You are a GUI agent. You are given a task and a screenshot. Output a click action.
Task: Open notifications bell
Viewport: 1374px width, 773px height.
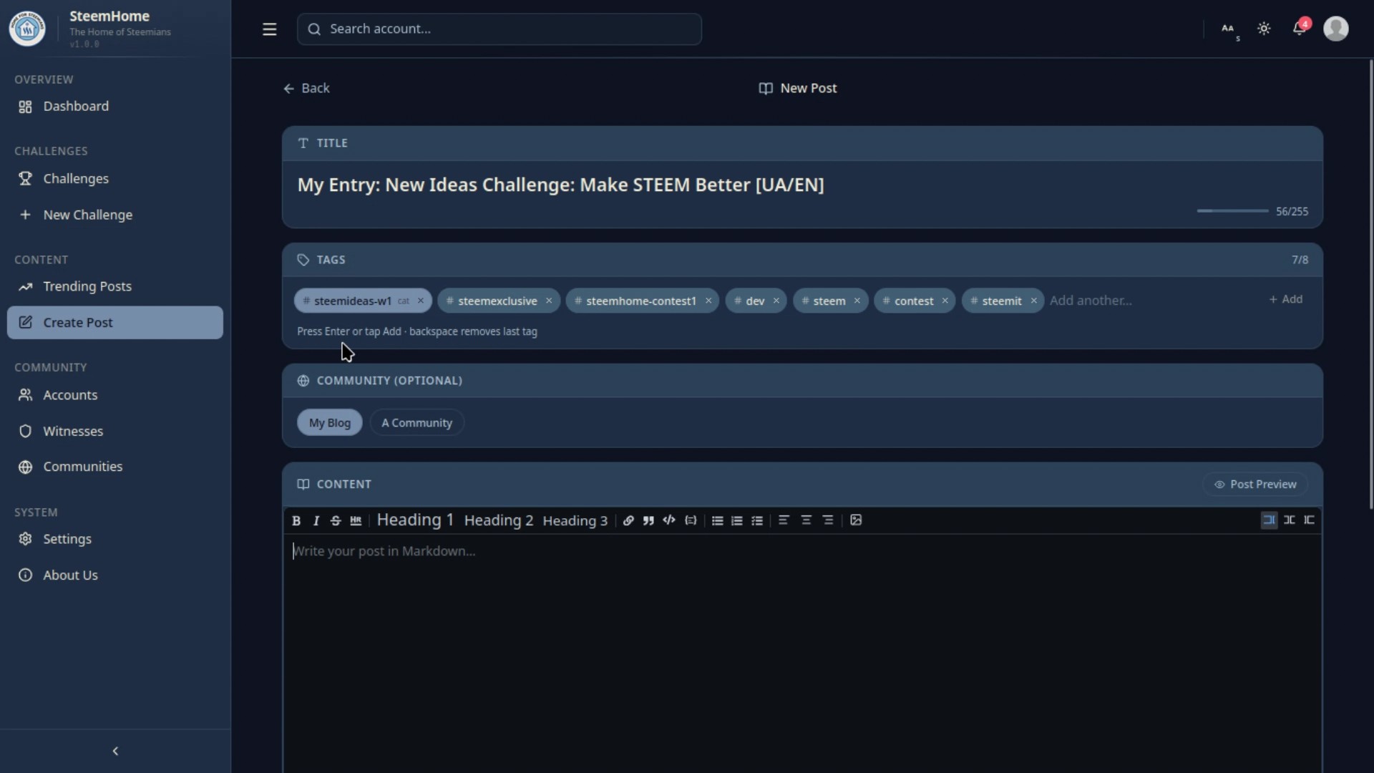(1300, 29)
